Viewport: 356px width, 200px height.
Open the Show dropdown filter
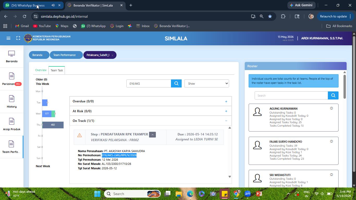click(207, 84)
